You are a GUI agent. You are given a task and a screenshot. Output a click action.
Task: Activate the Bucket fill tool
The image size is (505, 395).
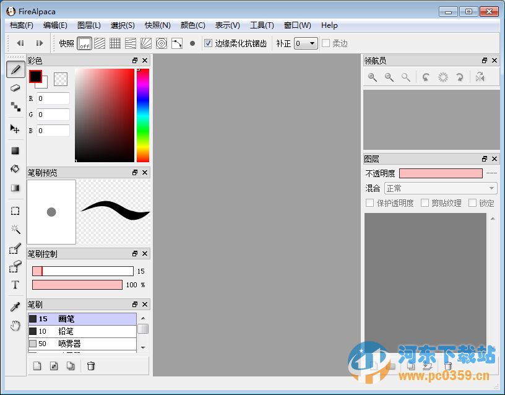15,168
